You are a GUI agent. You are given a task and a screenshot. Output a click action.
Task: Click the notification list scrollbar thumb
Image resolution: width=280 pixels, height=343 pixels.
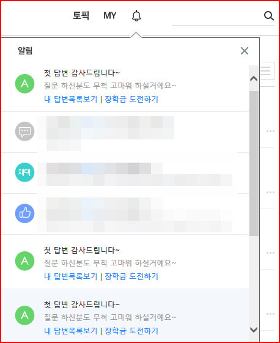[x=254, y=163]
